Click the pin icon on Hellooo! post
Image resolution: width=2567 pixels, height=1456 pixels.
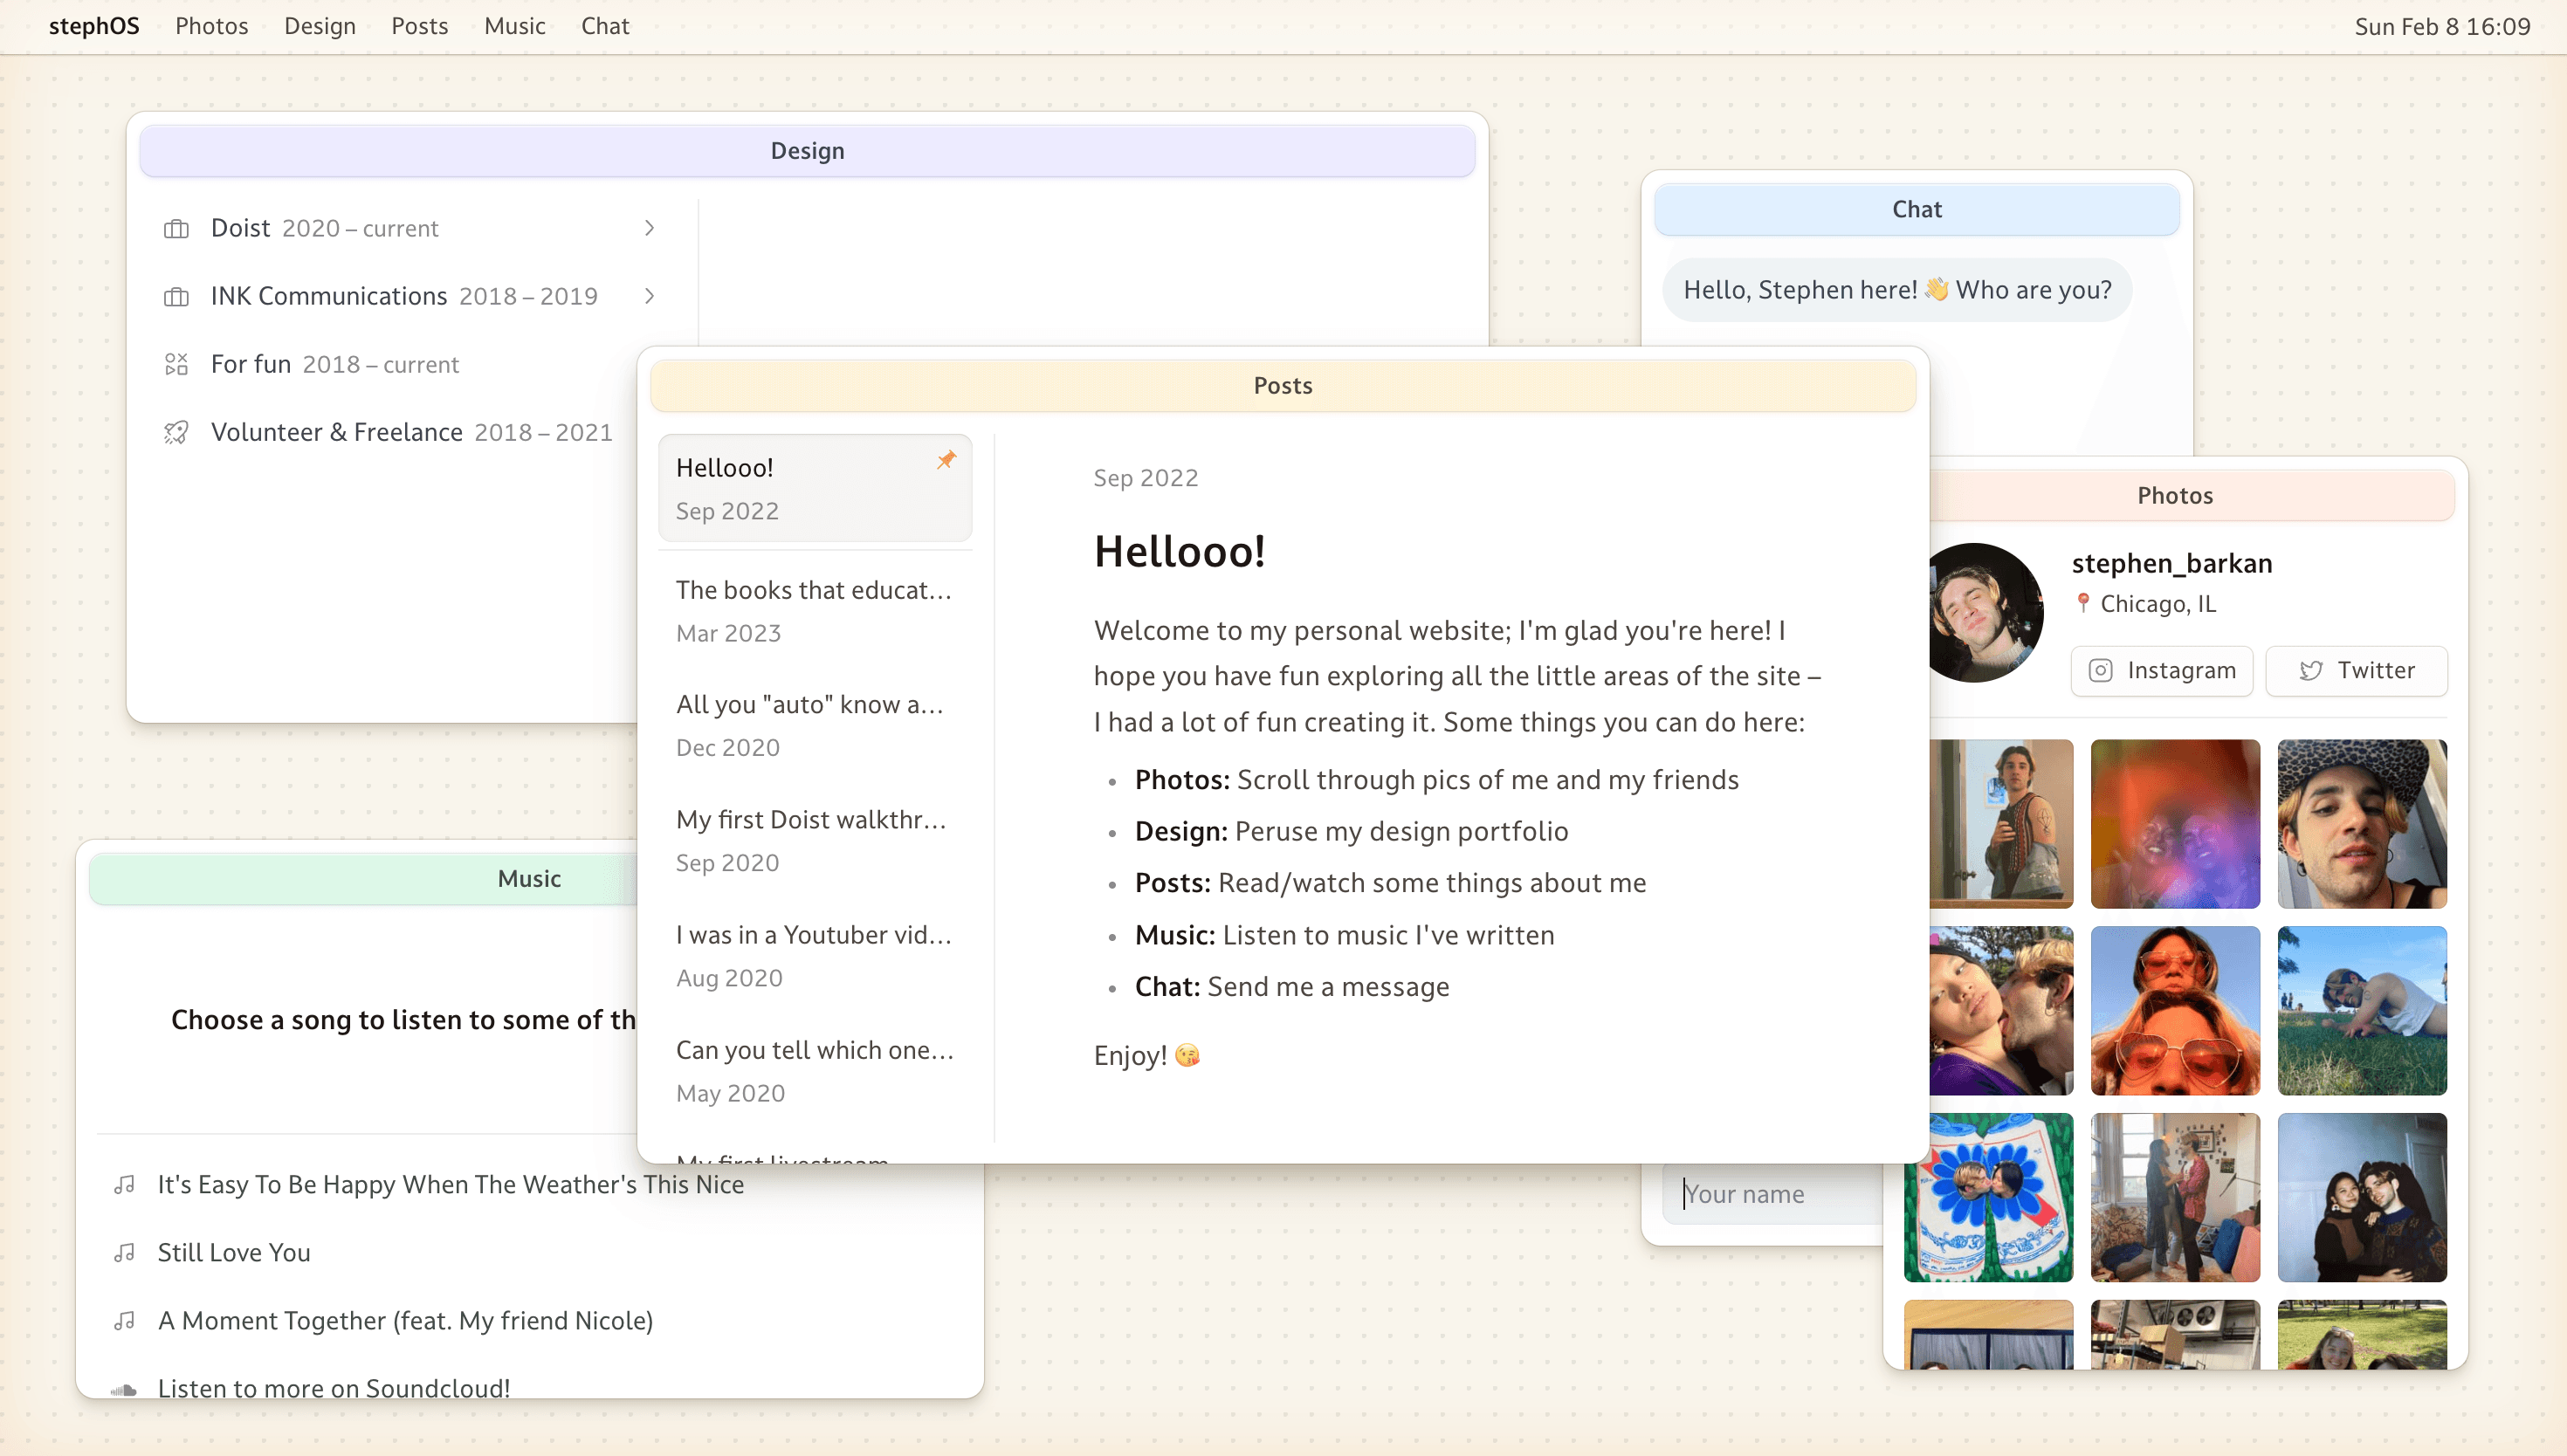tap(946, 460)
